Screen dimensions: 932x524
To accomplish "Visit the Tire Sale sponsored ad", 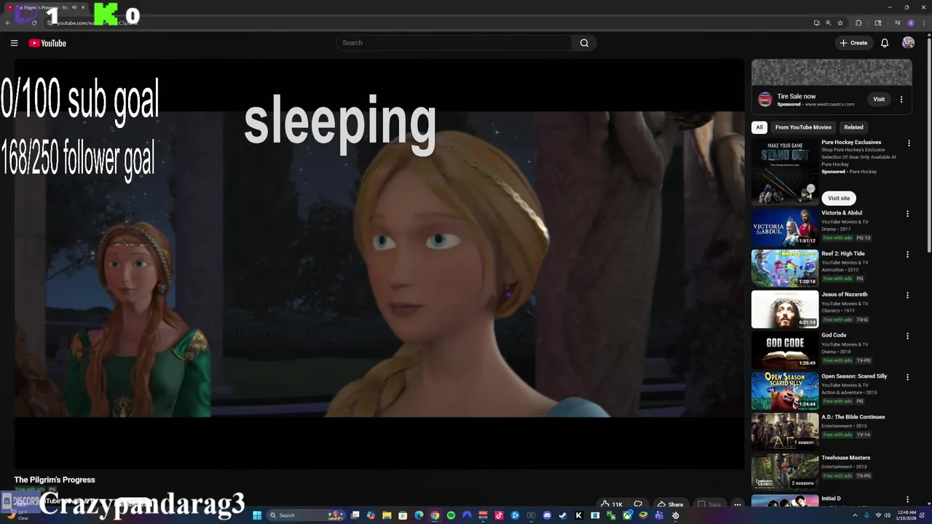I will pos(879,99).
